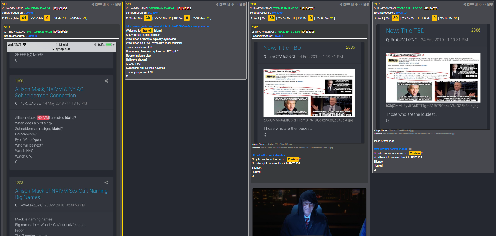496x236 pixels.
Task: Click the D0MMzIYX4AMut88.jpg image name in the 3397 panel
Action: (401, 130)
